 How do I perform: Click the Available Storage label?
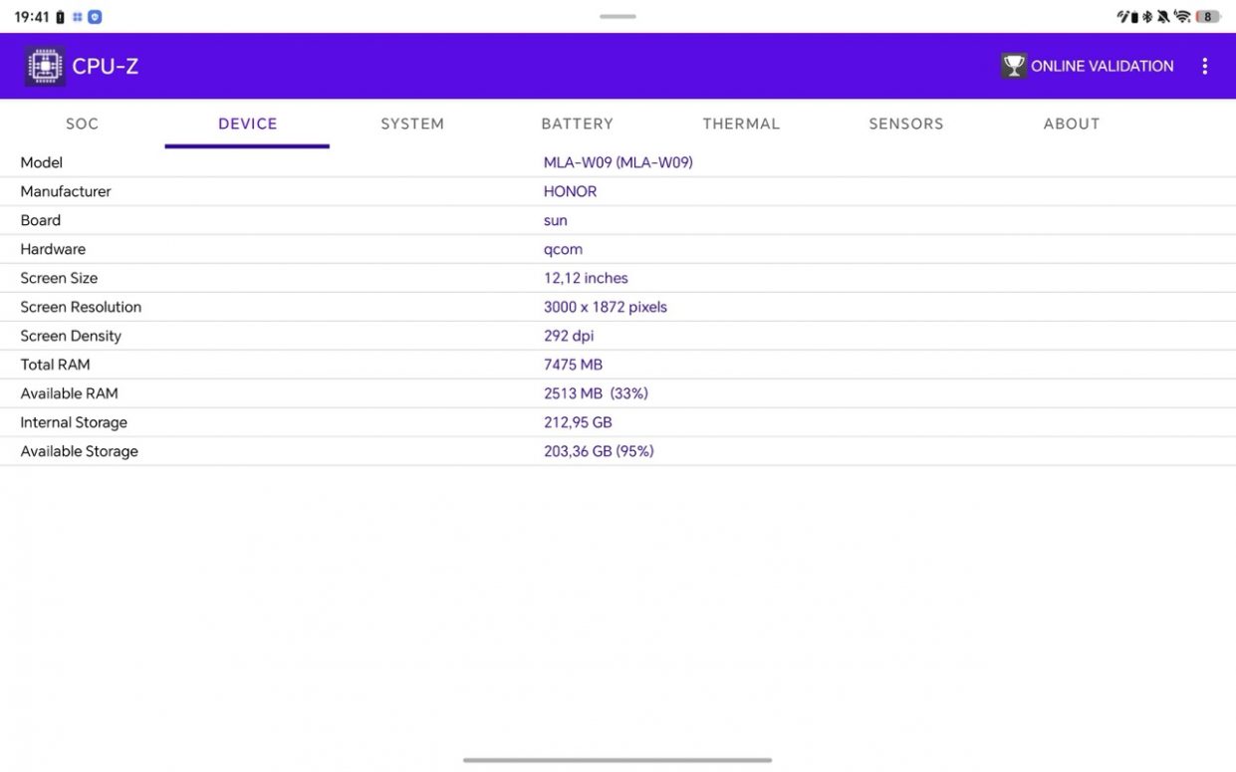[80, 451]
